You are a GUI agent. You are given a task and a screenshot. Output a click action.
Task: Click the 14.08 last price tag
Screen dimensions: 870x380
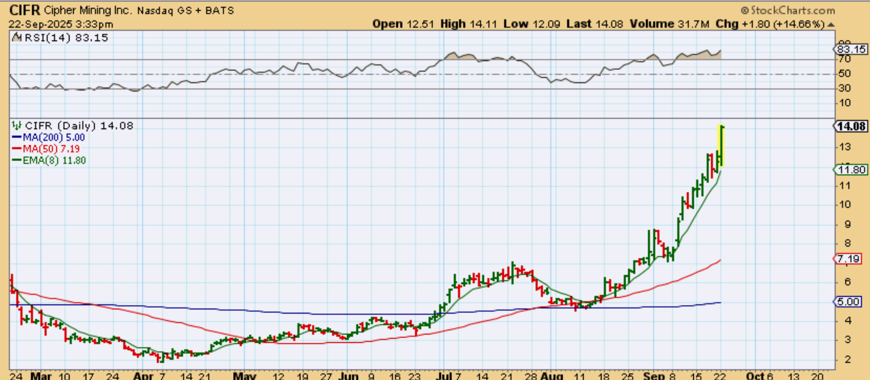850,126
